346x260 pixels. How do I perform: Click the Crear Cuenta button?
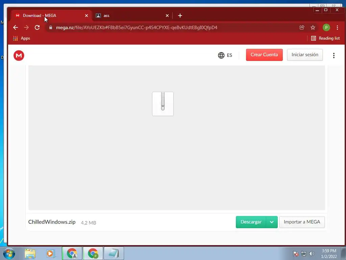[x=264, y=55]
